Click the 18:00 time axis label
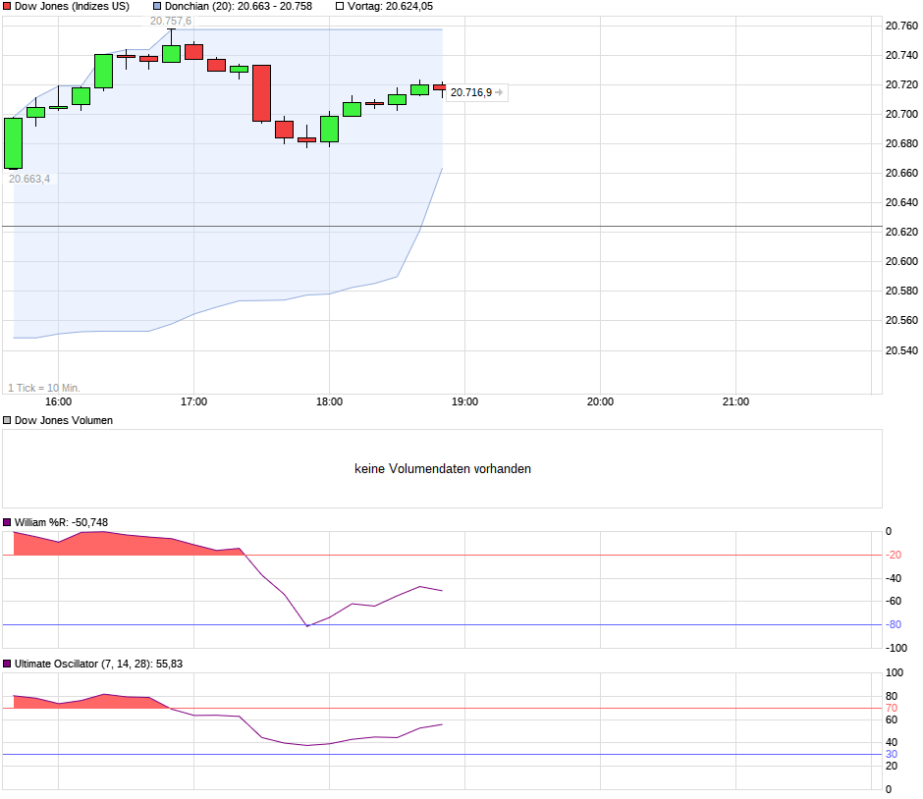The width and height of the screenshot is (923, 799). (x=329, y=401)
